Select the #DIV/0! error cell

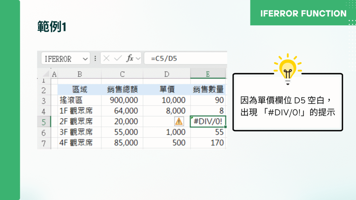(208, 122)
